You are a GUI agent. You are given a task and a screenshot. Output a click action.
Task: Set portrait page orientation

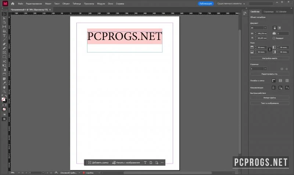275,28
